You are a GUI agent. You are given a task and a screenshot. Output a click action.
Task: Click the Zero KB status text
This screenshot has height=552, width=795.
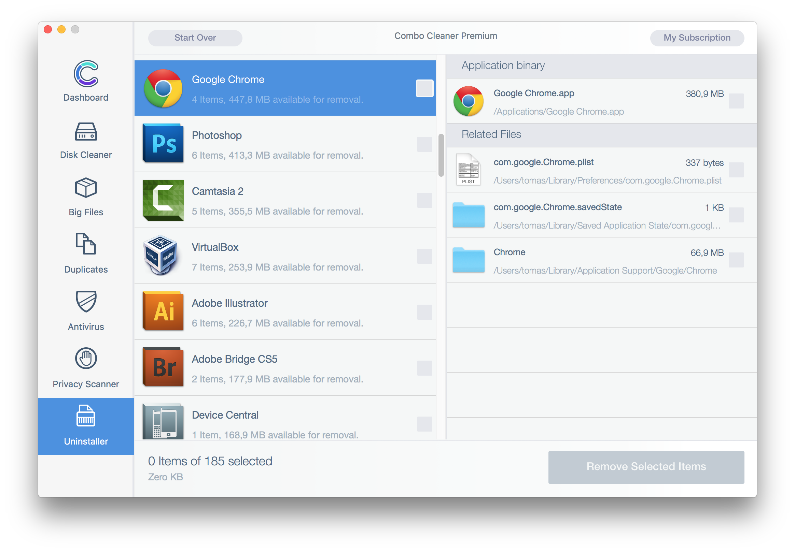tap(165, 477)
